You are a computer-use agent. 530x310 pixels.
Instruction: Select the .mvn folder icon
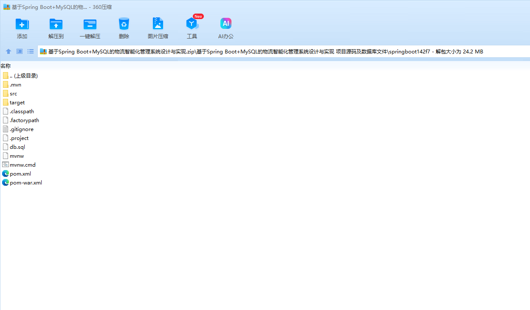pos(6,84)
